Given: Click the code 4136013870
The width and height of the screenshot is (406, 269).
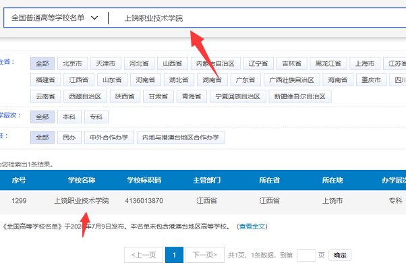Looking at the screenshot, I should (144, 201).
